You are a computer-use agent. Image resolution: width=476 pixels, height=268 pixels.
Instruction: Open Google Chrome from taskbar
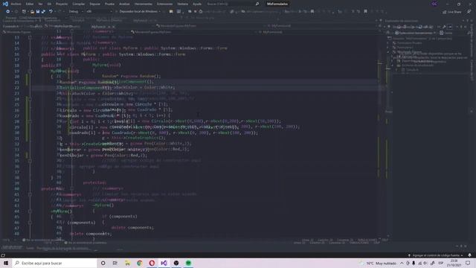click(140, 263)
